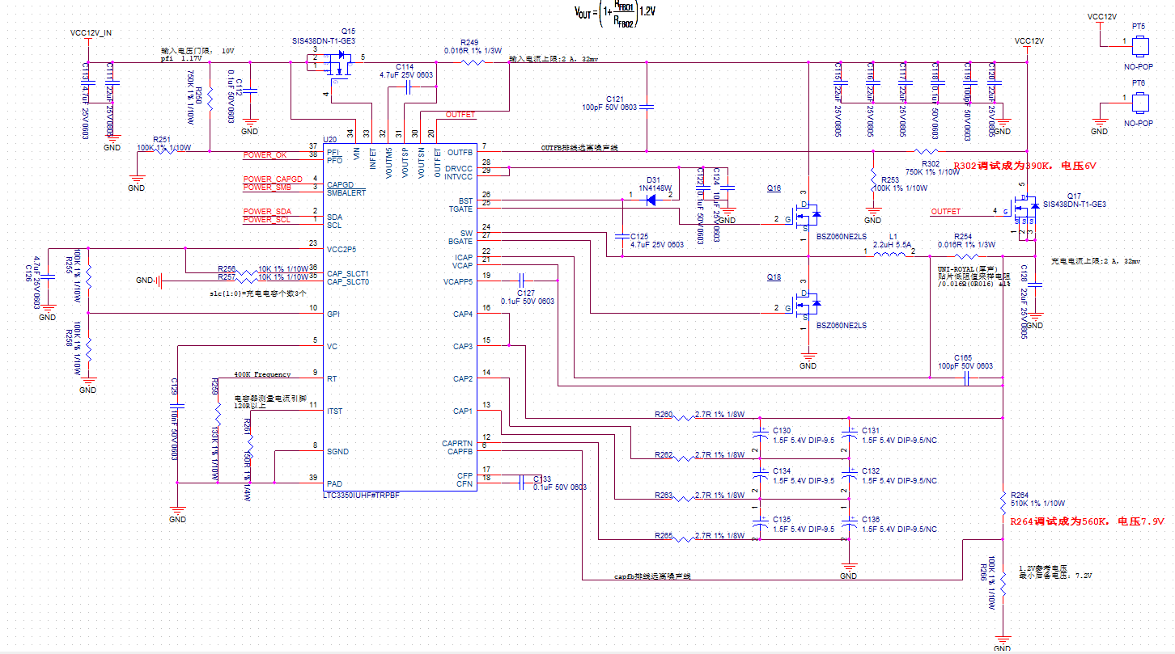The width and height of the screenshot is (1175, 654).
Task: Click the Q18 MOSFET transistor symbol
Action: click(808, 304)
